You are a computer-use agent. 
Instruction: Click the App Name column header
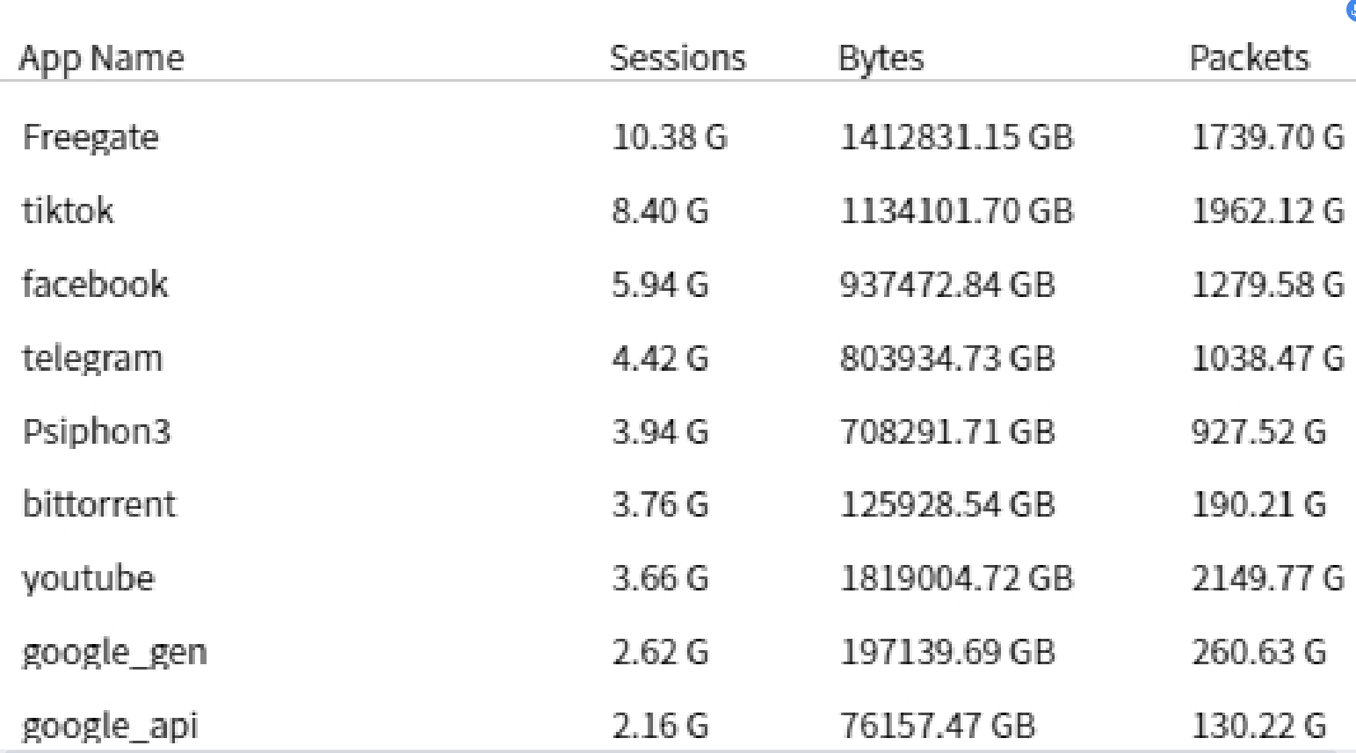point(101,58)
